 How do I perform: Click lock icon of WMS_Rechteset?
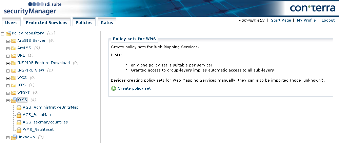click(x=19, y=130)
